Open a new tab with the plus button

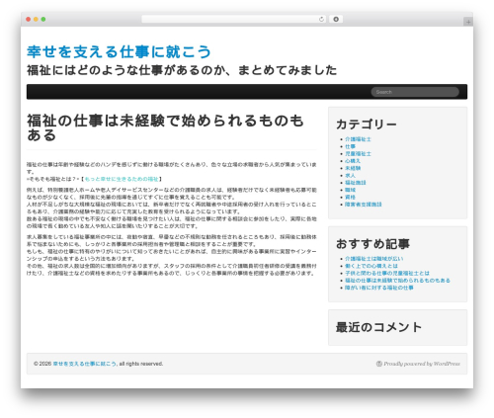pyautogui.click(x=468, y=22)
